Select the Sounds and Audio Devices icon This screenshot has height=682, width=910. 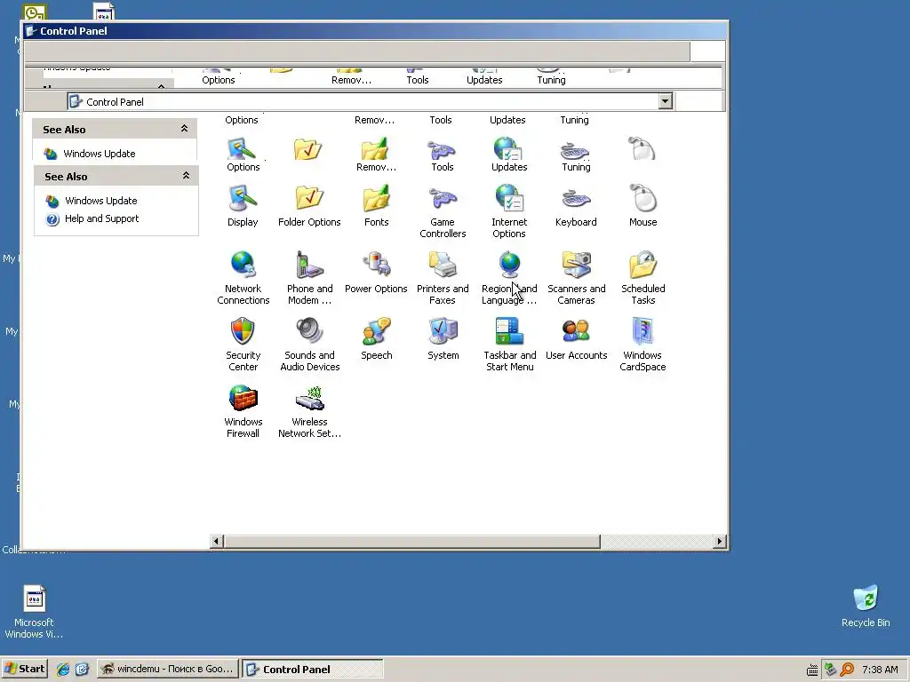click(x=308, y=332)
